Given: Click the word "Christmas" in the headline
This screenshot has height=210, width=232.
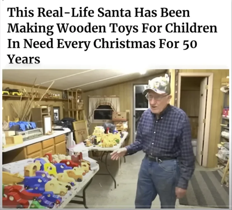Looking at the screenshot, I should tap(124, 44).
